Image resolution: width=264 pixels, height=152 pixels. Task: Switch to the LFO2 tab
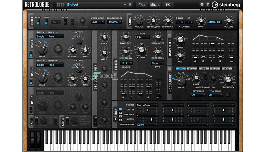click(192, 69)
